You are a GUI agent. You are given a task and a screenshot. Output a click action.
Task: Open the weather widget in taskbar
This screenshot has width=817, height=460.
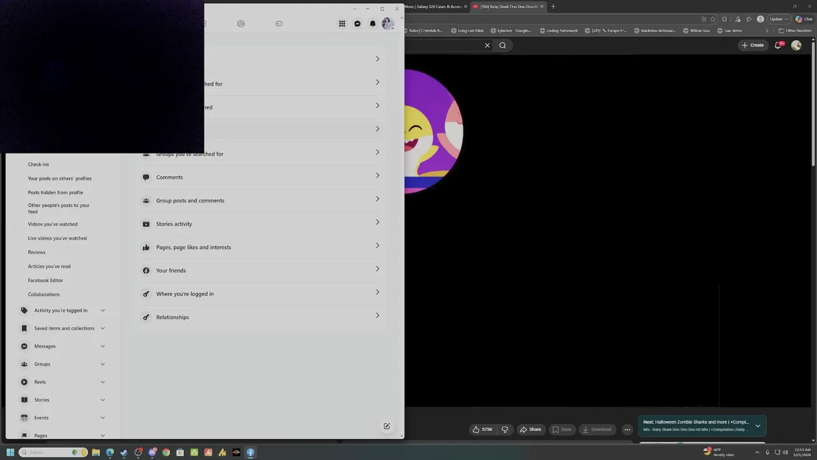719,452
